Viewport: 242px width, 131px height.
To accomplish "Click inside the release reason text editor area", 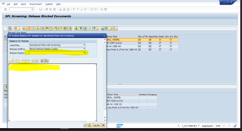I will pos(53,92).
